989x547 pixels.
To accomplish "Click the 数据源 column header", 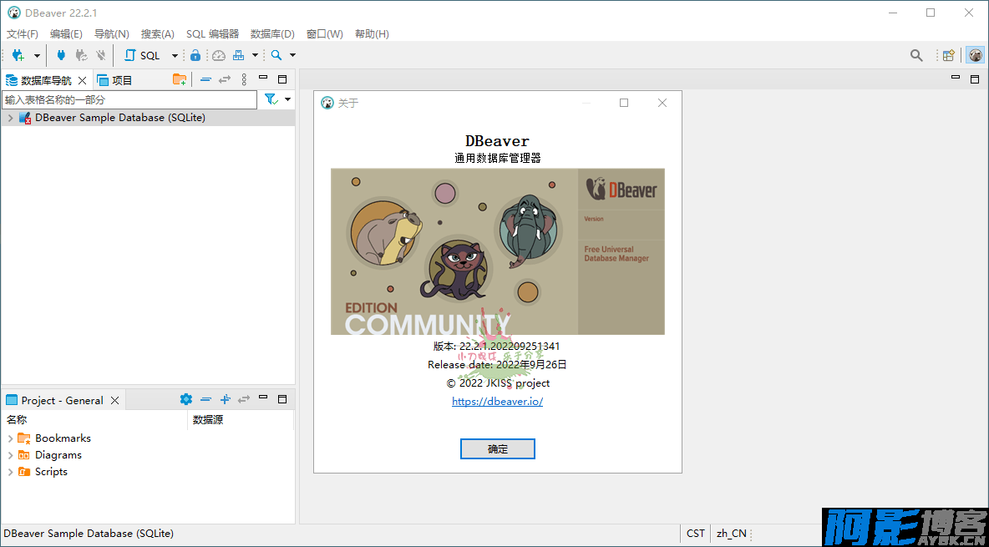I will click(x=208, y=419).
